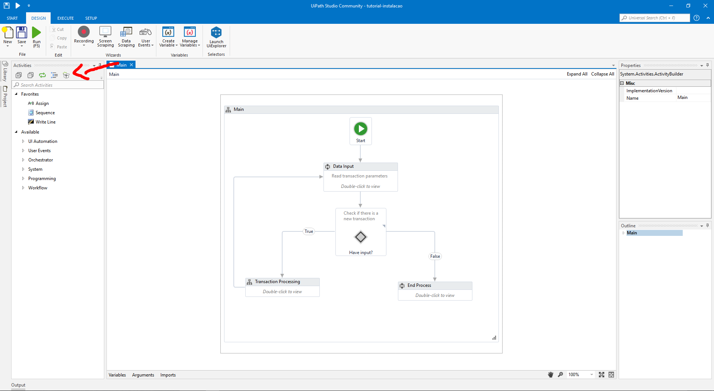The width and height of the screenshot is (714, 391).
Task: Switch to the START ribbon tab
Action: [x=12, y=18]
